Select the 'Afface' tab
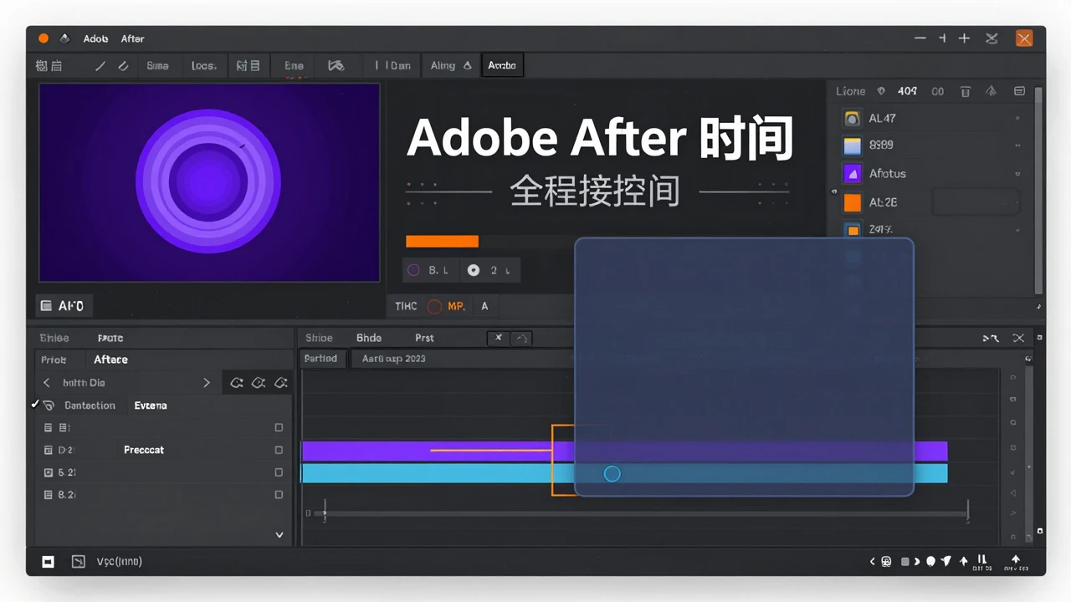 [x=110, y=360]
